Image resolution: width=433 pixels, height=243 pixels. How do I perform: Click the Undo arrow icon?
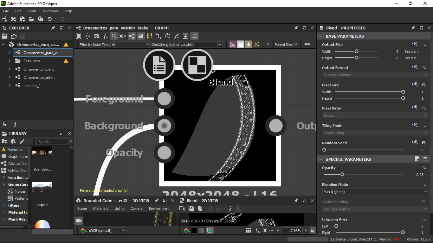pyautogui.click(x=50, y=19)
